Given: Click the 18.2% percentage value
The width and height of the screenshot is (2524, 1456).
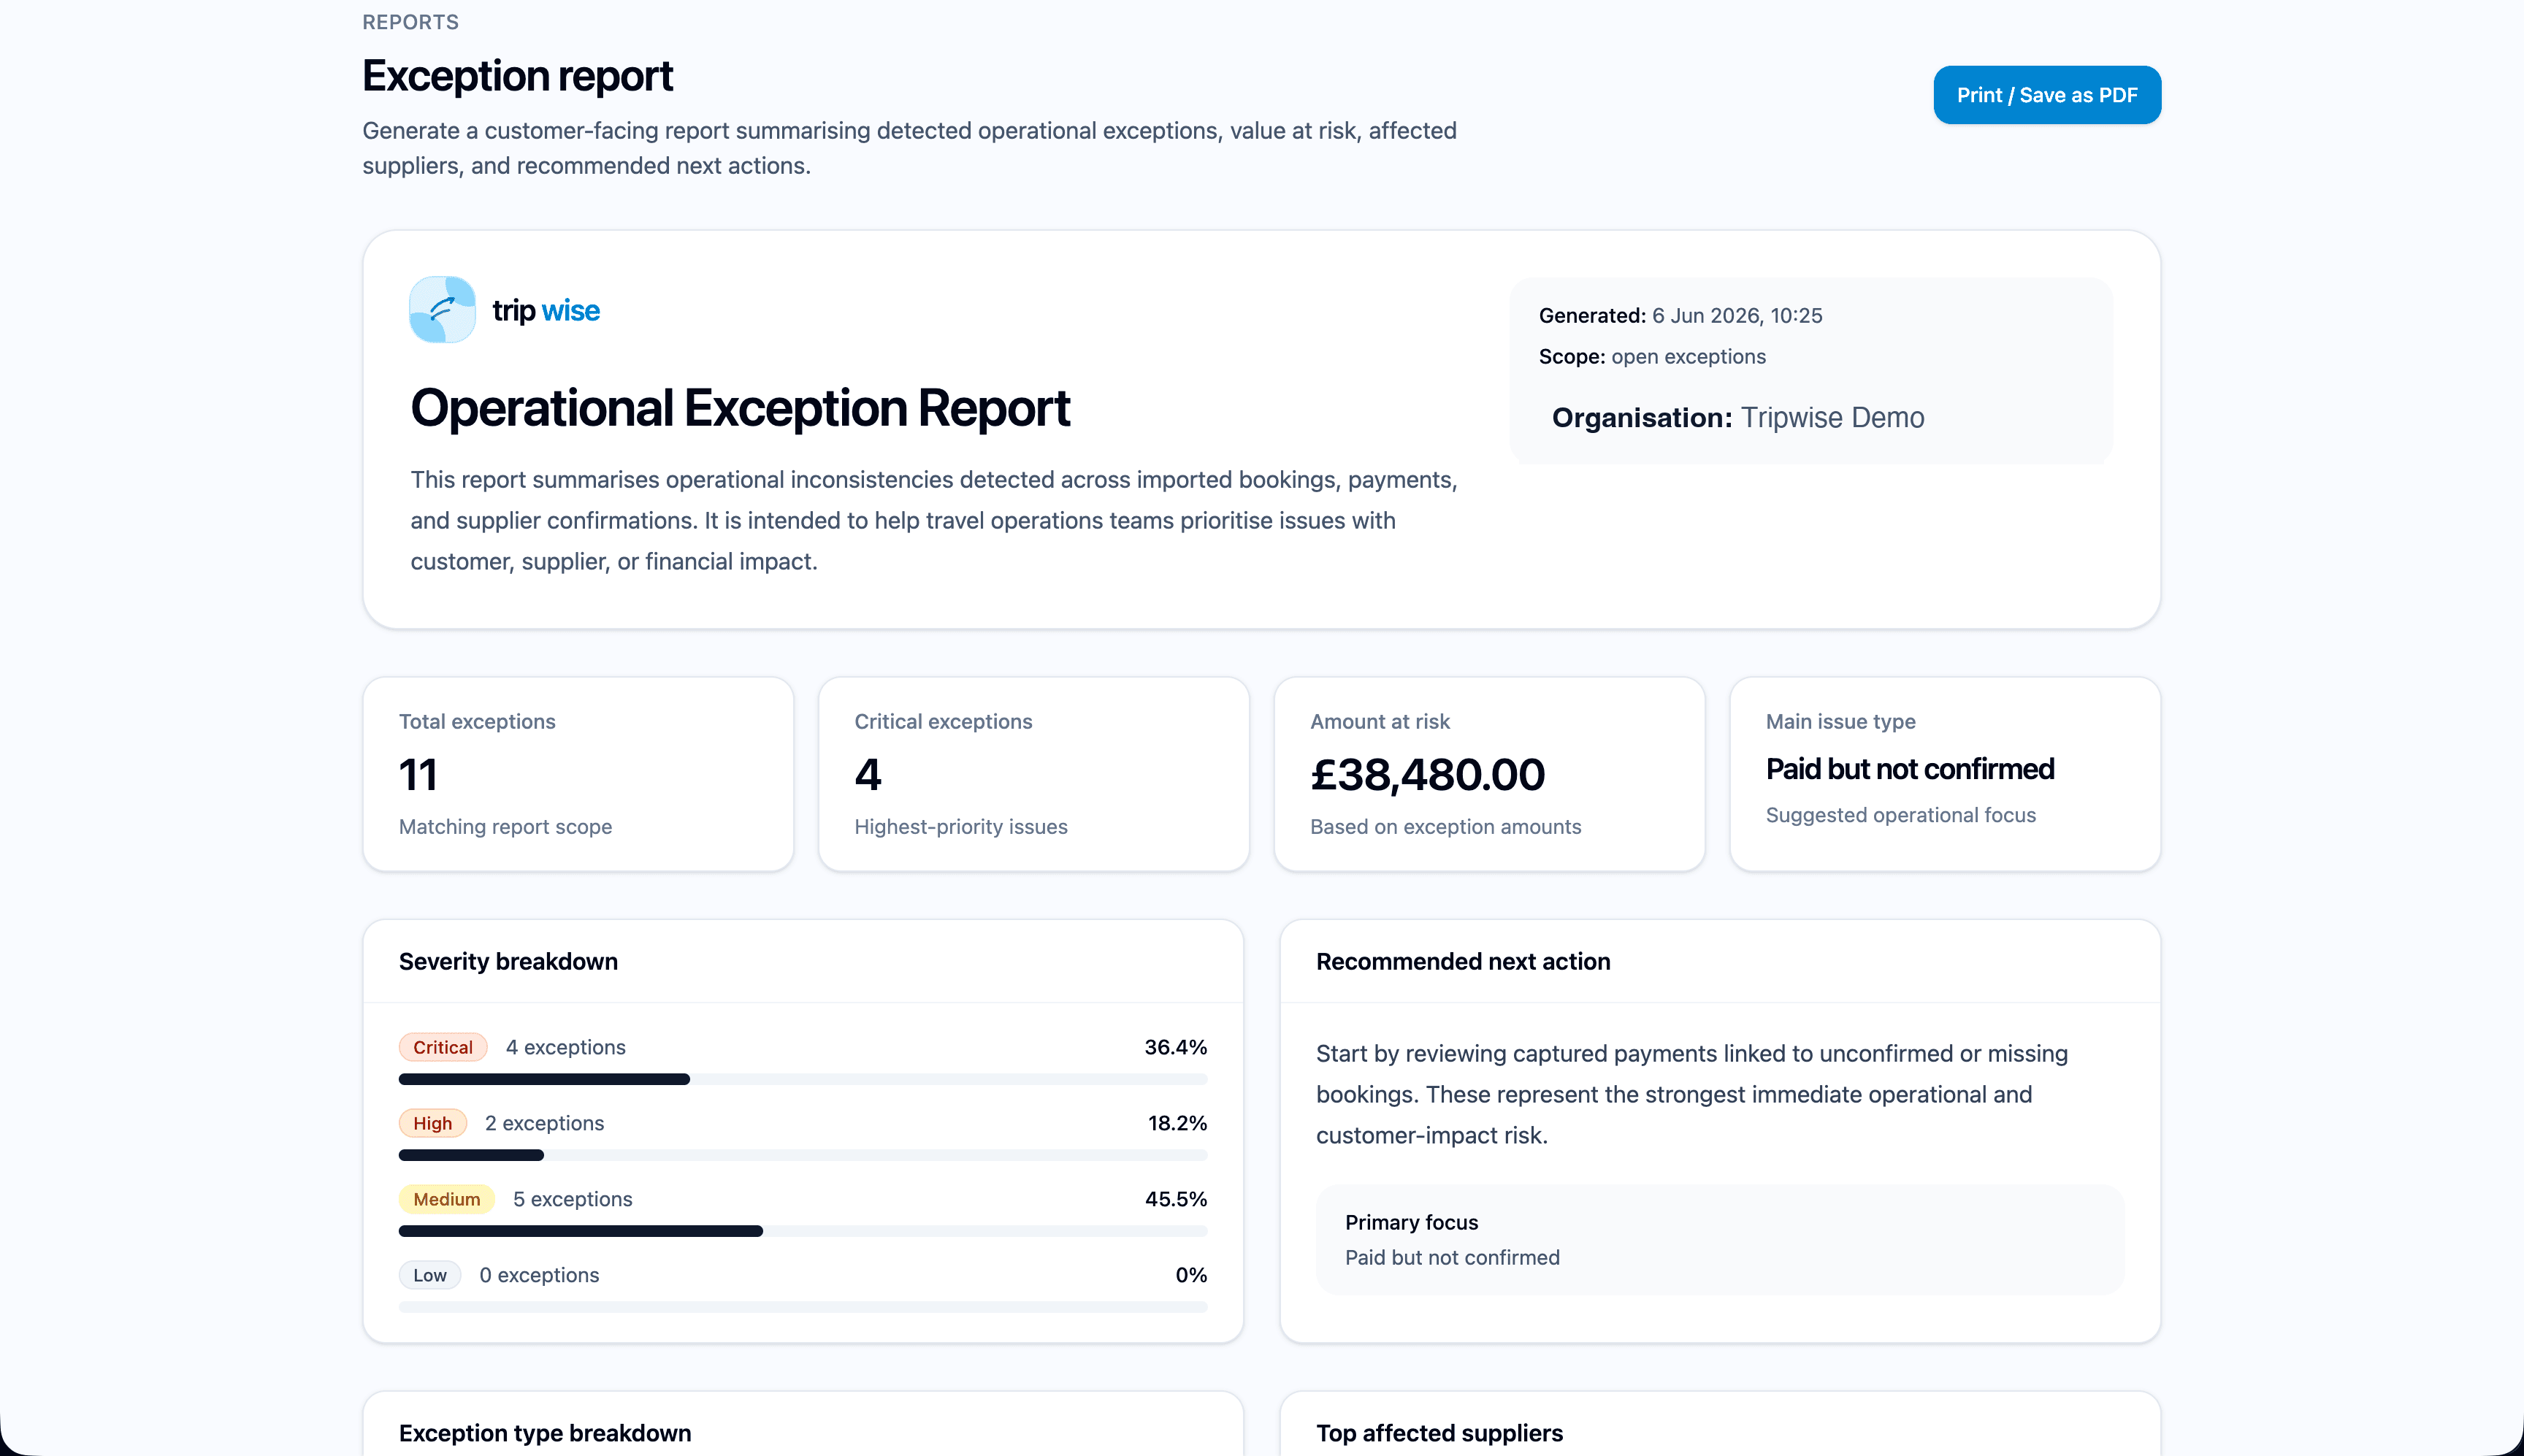Looking at the screenshot, I should pyautogui.click(x=1177, y=1123).
